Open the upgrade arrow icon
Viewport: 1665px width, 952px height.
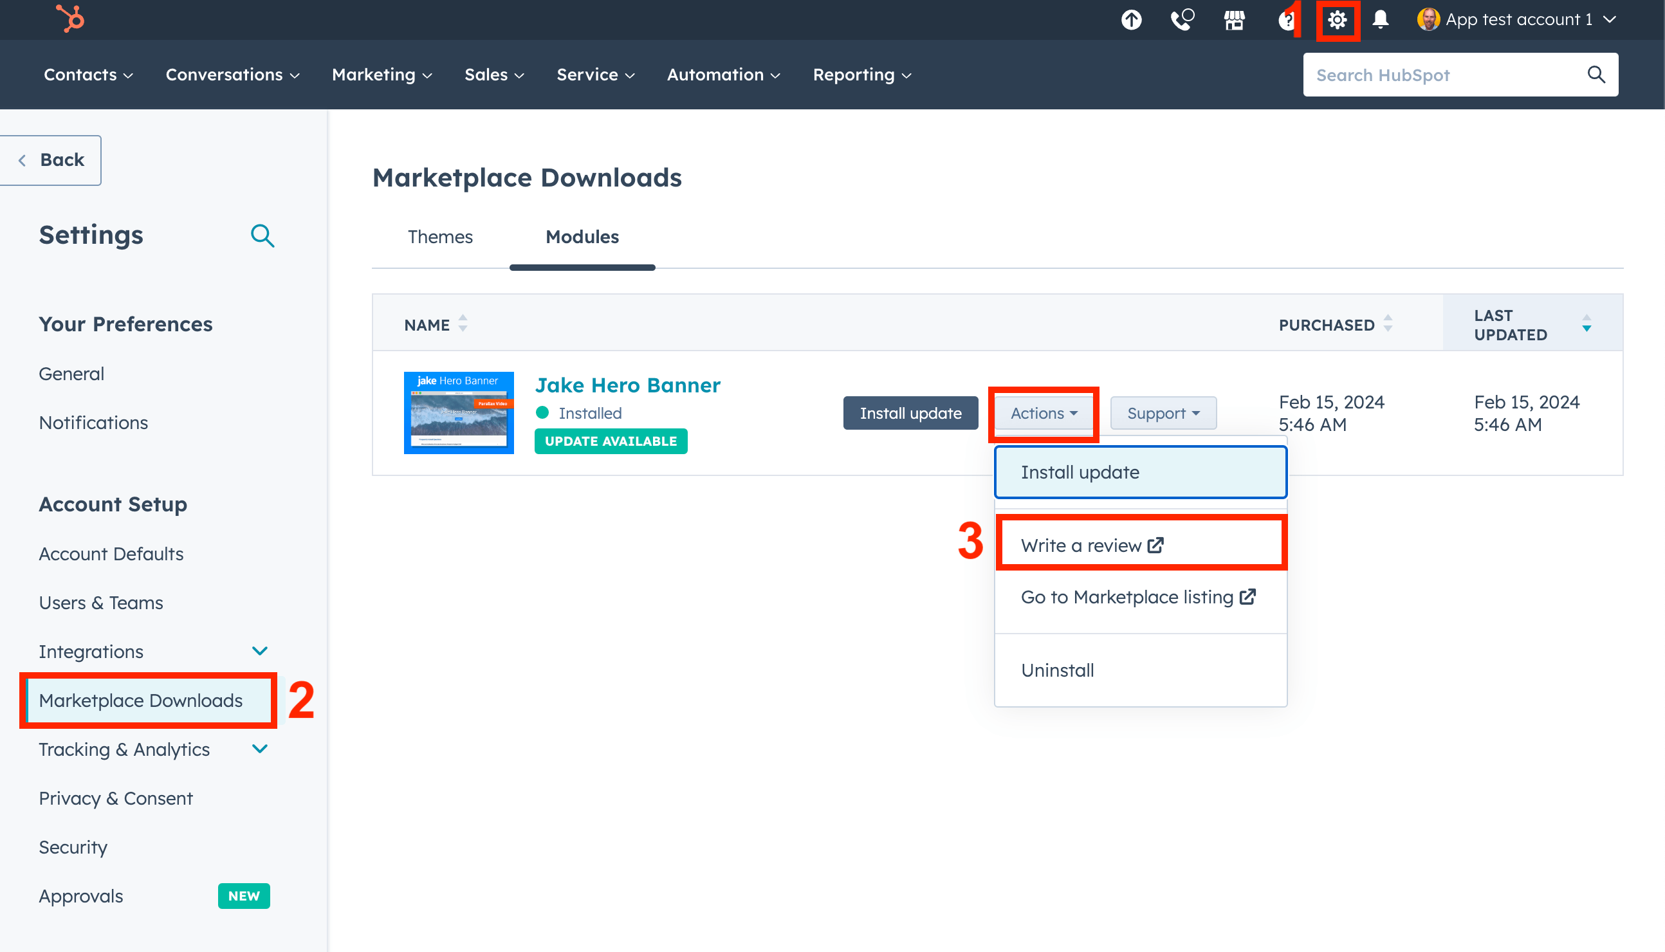[x=1132, y=21]
